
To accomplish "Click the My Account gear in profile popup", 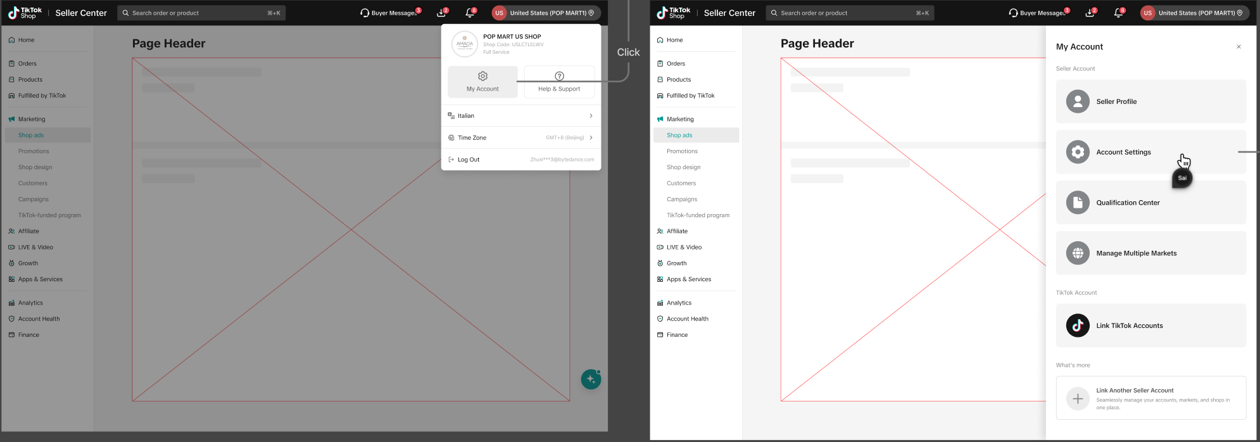I will pos(482,82).
